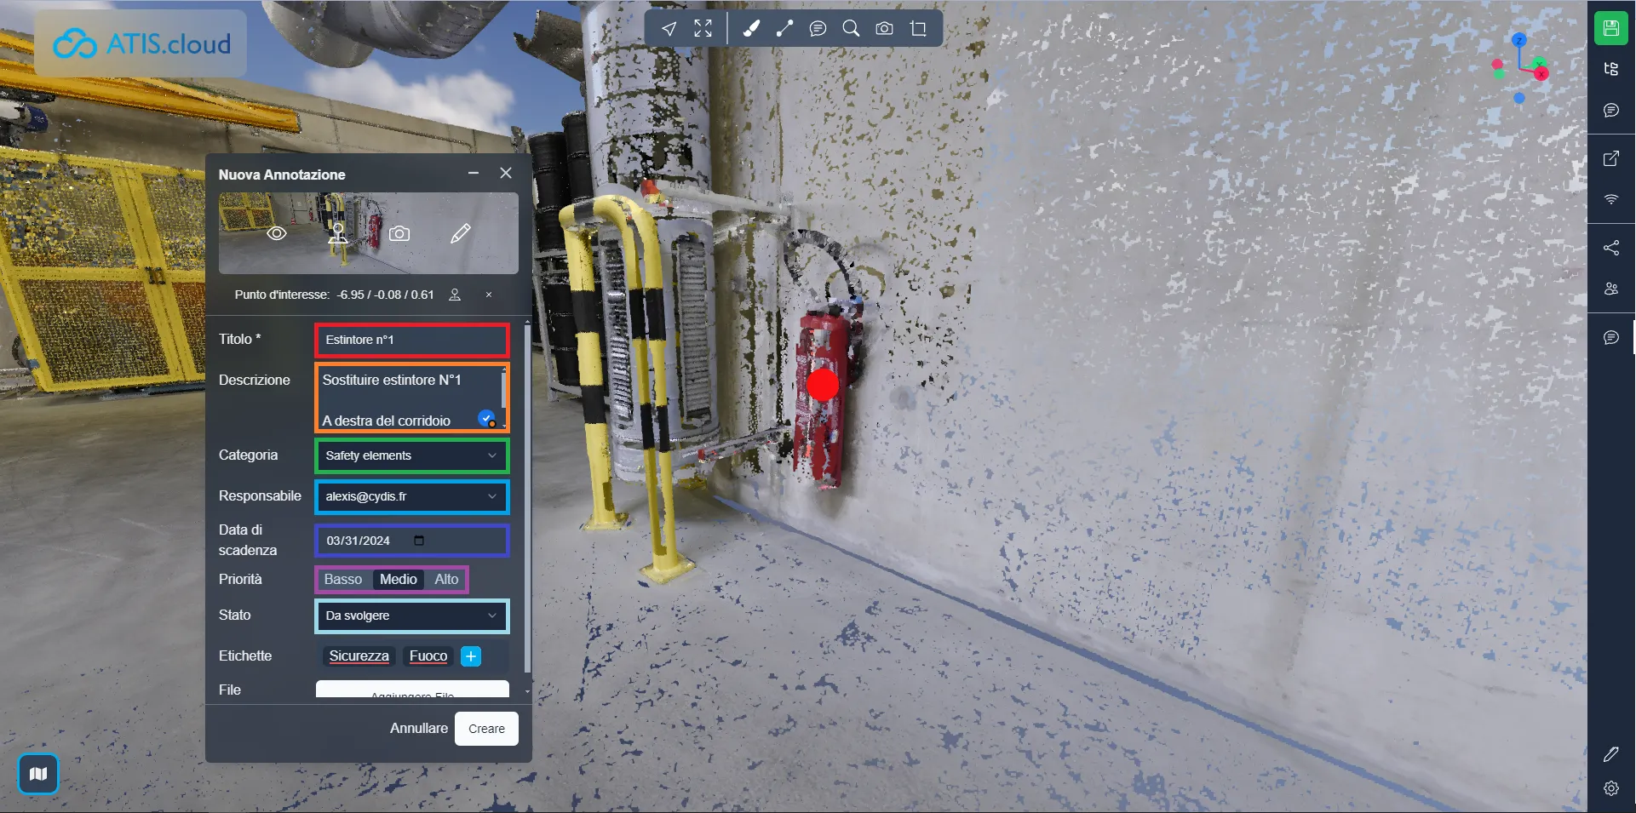The image size is (1636, 813).
Task: Open the search magnifier tool
Action: tap(851, 29)
